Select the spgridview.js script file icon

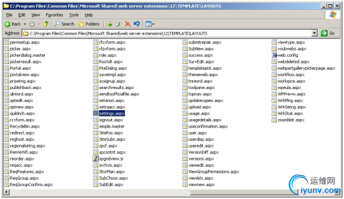(x=96, y=158)
